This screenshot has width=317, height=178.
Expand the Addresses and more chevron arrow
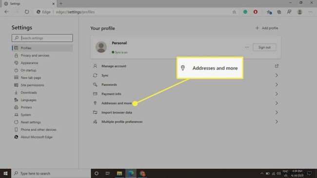(277, 103)
